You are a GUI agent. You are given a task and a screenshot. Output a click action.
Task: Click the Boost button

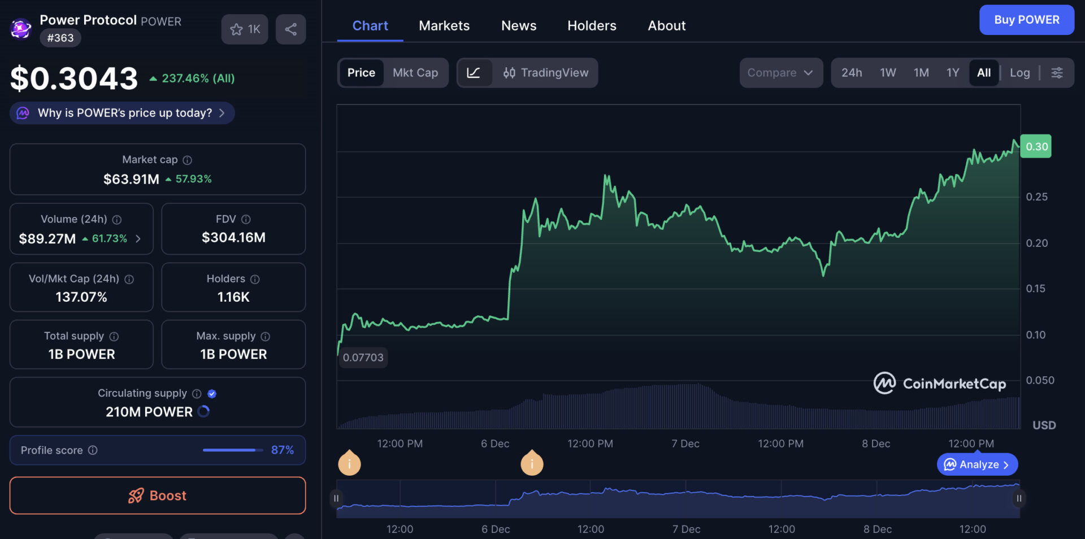click(x=158, y=495)
